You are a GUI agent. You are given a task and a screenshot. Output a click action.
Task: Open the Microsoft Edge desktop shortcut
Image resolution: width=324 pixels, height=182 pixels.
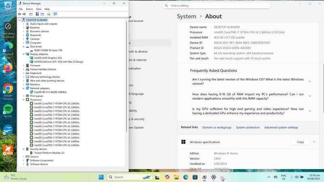[8, 51]
